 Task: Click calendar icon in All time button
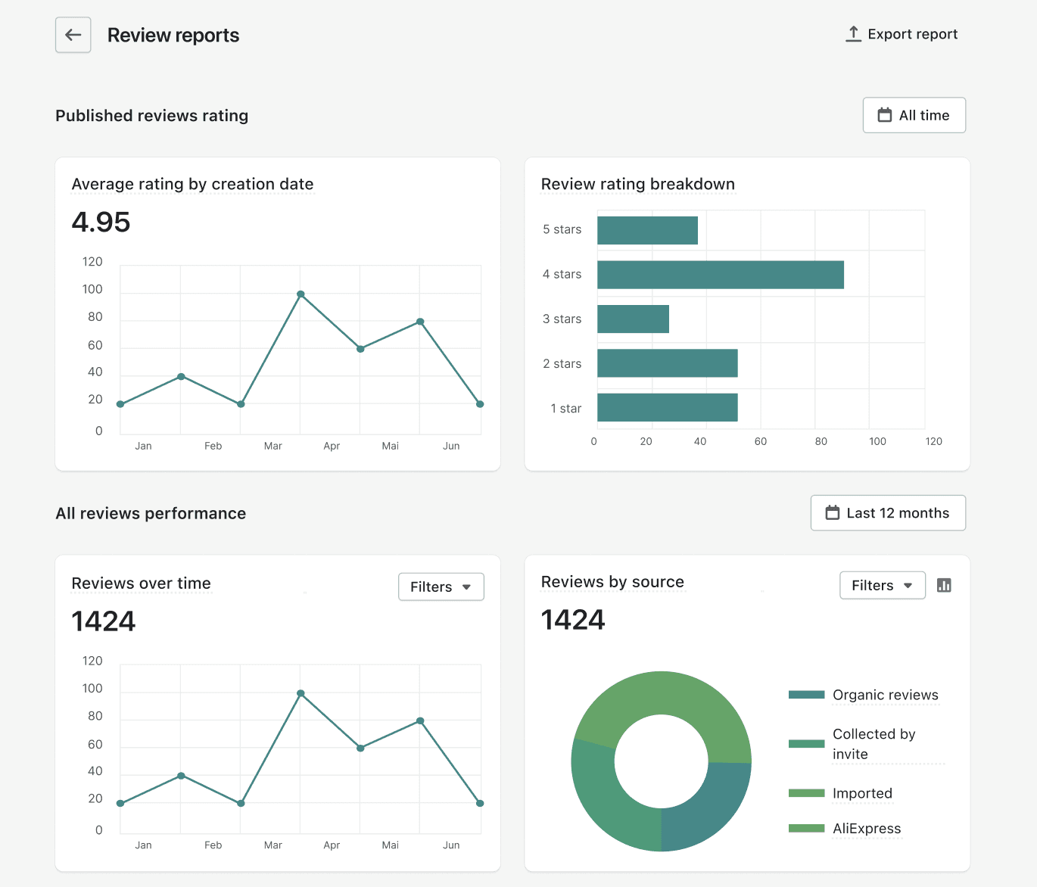(x=884, y=115)
